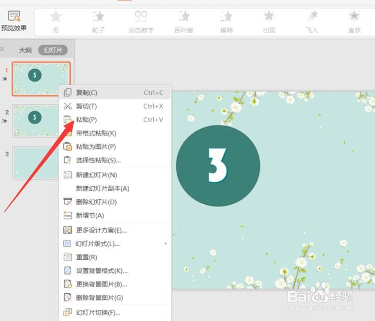Select the 无 (None) animation star
Viewport: 375px width, 321px height.
pos(56,17)
